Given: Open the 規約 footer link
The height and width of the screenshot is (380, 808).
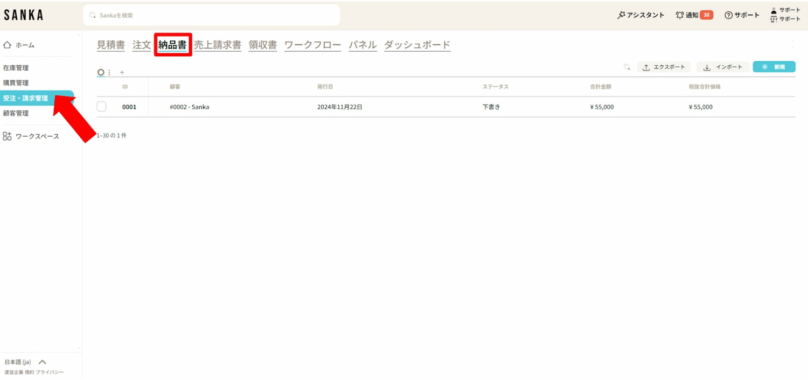Looking at the screenshot, I should (x=29, y=372).
